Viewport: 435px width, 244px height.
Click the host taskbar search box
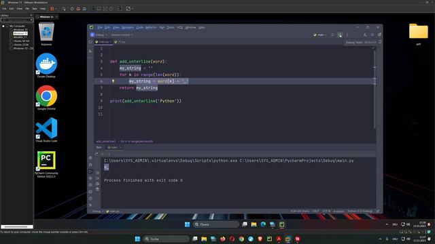(x=166, y=239)
